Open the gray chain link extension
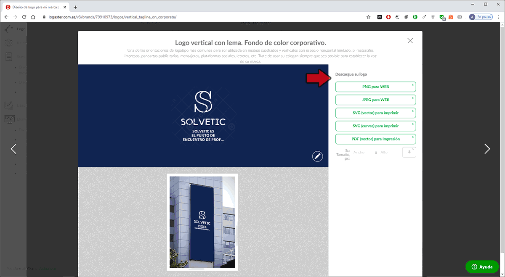Image resolution: width=505 pixels, height=277 pixels. (x=460, y=17)
